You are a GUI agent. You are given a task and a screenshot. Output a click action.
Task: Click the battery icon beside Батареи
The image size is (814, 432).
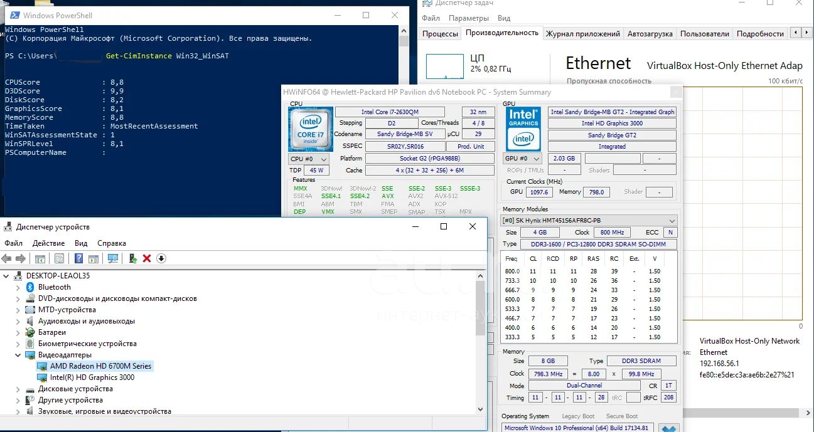pos(29,332)
